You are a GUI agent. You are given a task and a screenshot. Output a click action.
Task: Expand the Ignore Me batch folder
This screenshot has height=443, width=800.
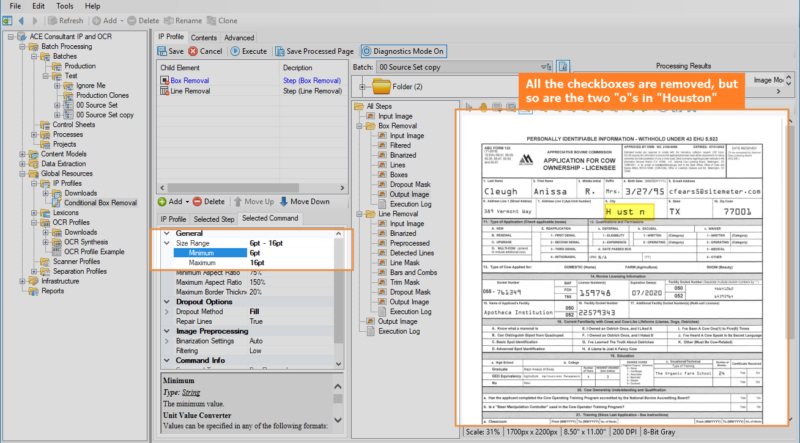[x=57, y=86]
